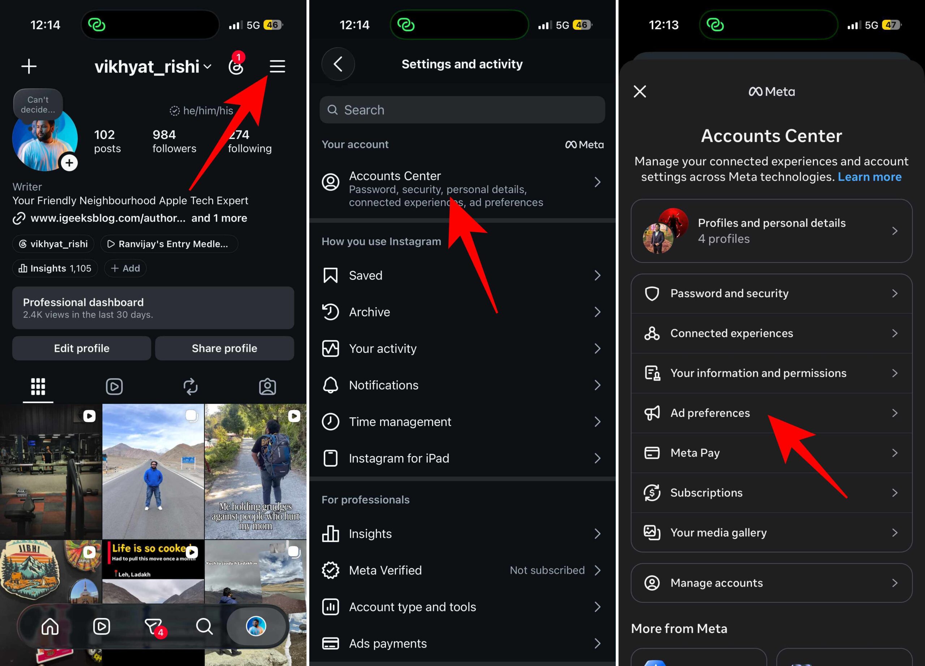
Task: Tap the Connected experiences icon
Action: coord(652,333)
